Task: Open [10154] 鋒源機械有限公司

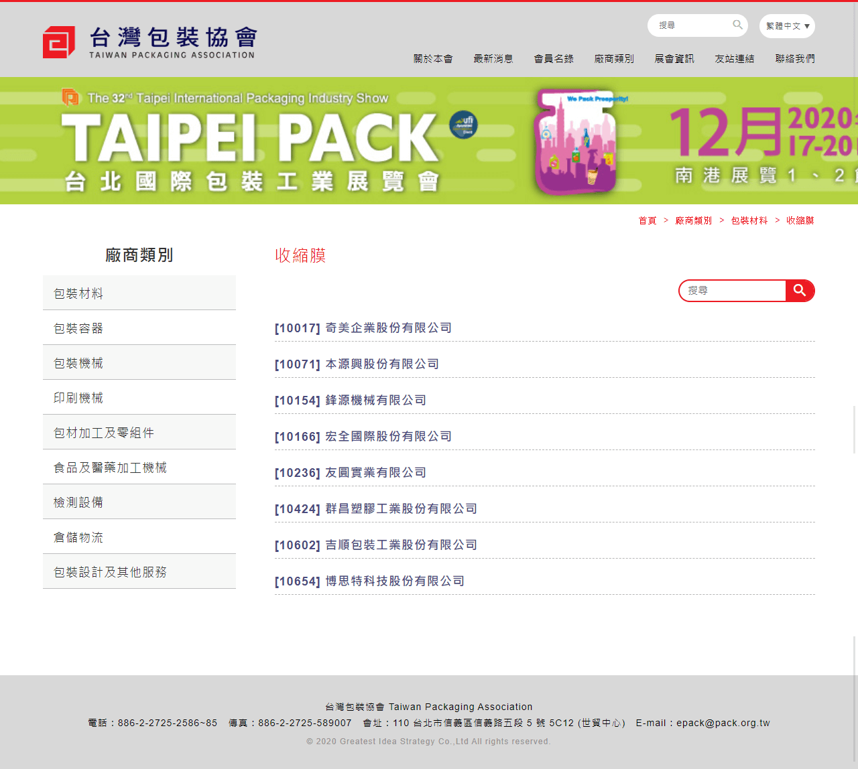Action: point(351,400)
